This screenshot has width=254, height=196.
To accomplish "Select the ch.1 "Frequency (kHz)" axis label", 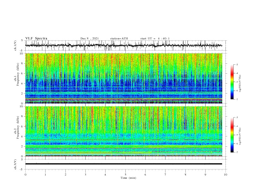I will click(18, 74).
